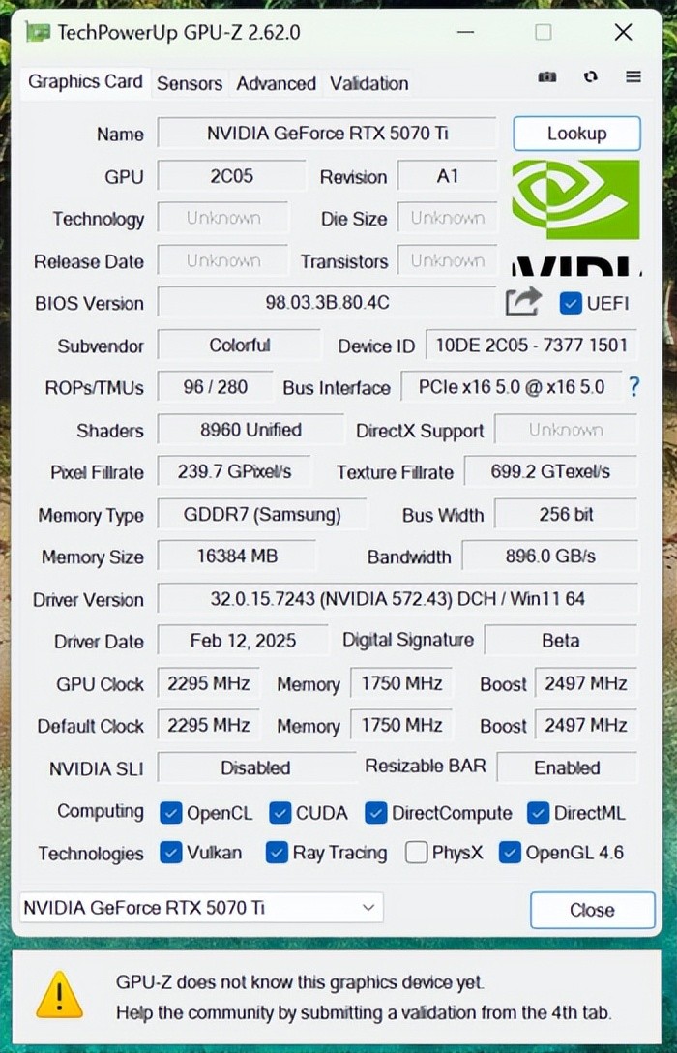Open the Advanced tab

276,83
